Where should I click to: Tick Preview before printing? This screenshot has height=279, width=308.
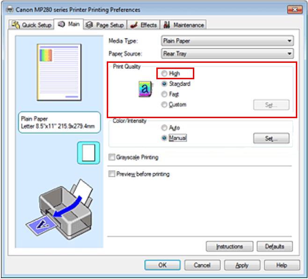pos(112,174)
